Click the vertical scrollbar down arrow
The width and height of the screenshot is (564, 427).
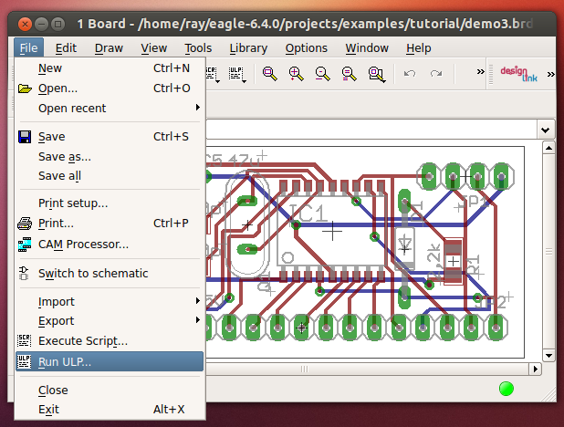point(548,356)
